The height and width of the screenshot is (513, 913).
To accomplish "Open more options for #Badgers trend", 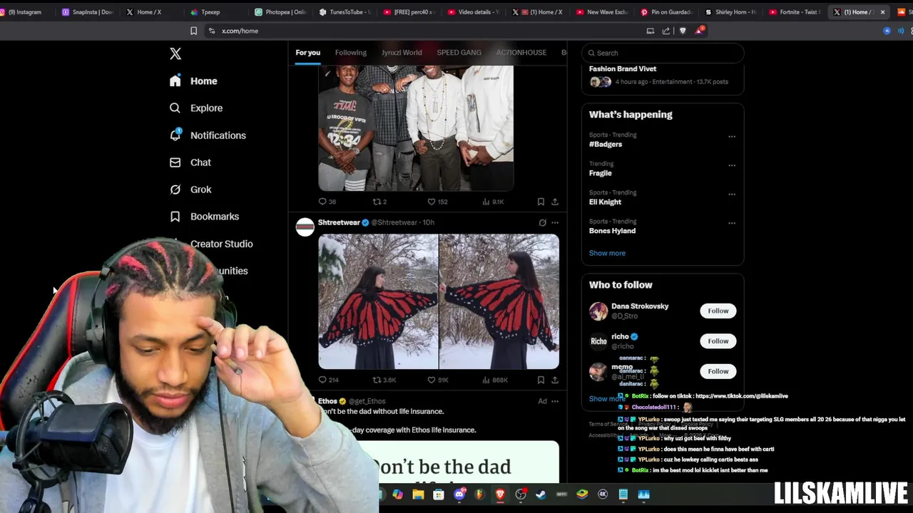I will click(x=732, y=136).
